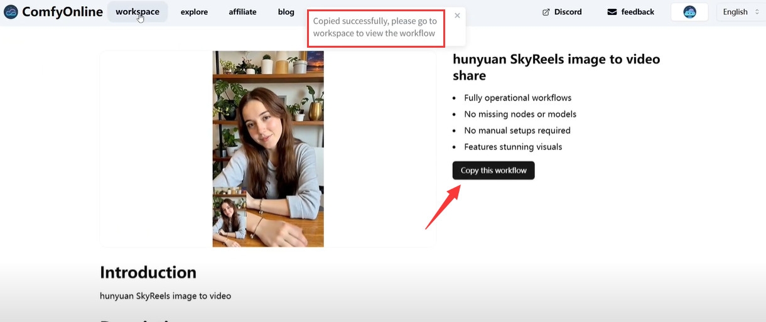Click the ComfyOnline cloud logo icon
Screen dimensions: 766x322
(11, 12)
